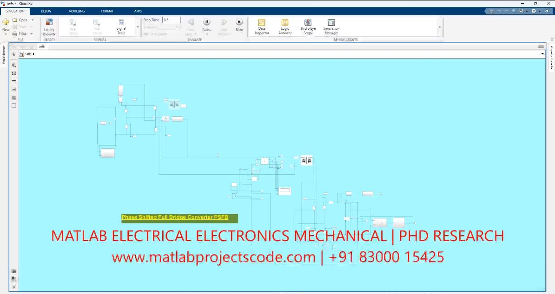Click the quick access undo icon
Screen dimensions: 555x294
point(499,11)
